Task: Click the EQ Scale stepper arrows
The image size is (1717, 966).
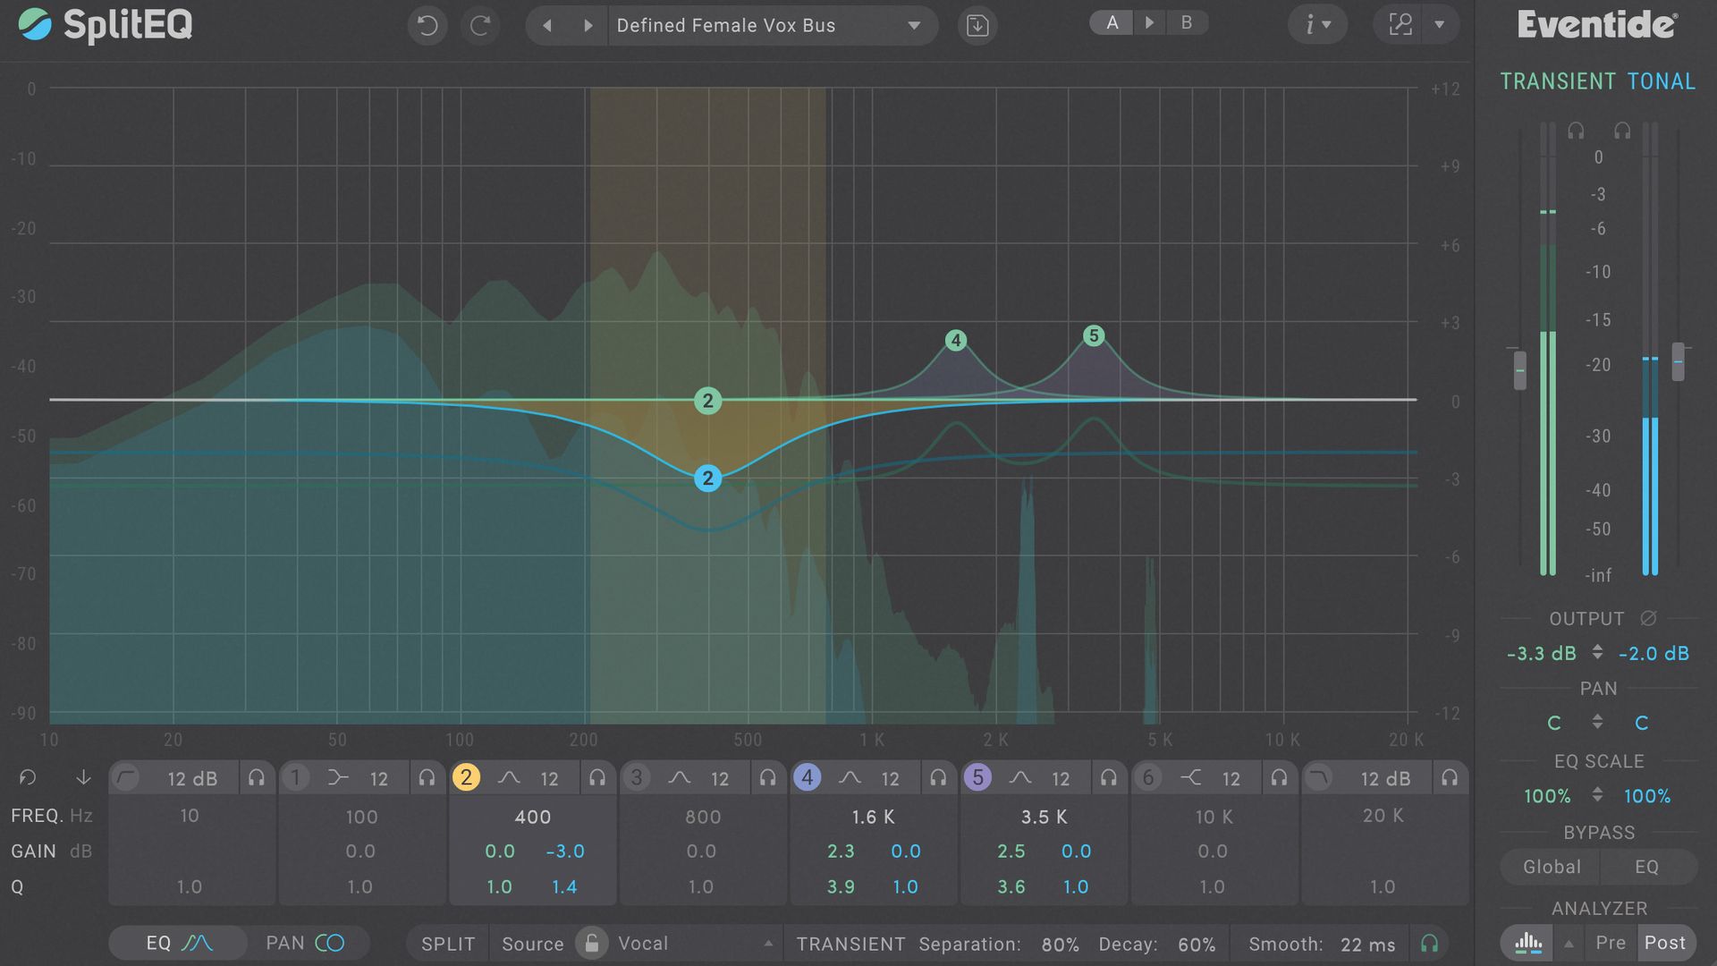Action: 1597,795
